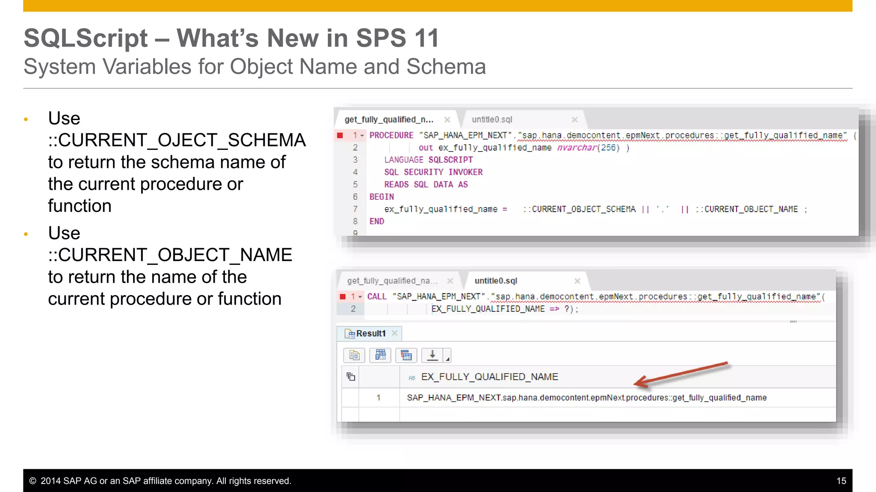
Task: Switch to get_fully_qualified_n... tab in upper editor
Action: tap(389, 120)
